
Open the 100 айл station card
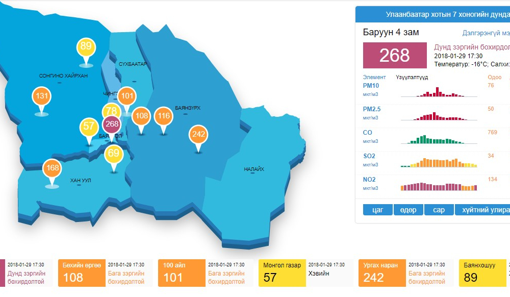(x=206, y=273)
